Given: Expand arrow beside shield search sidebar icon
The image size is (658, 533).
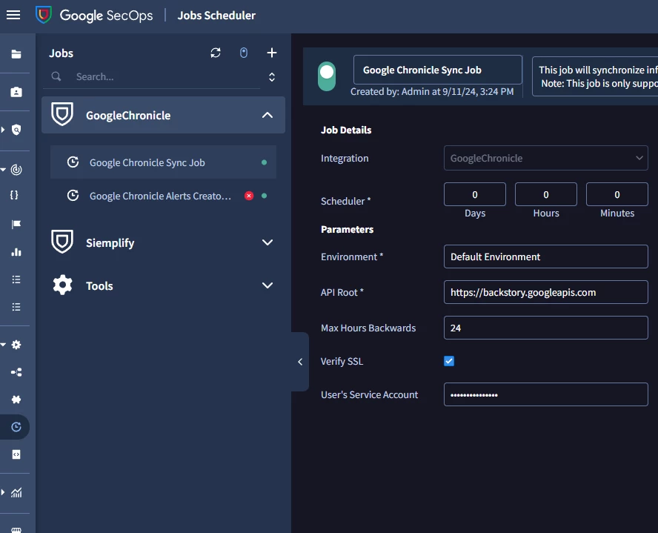Looking at the screenshot, I should [x=3, y=130].
